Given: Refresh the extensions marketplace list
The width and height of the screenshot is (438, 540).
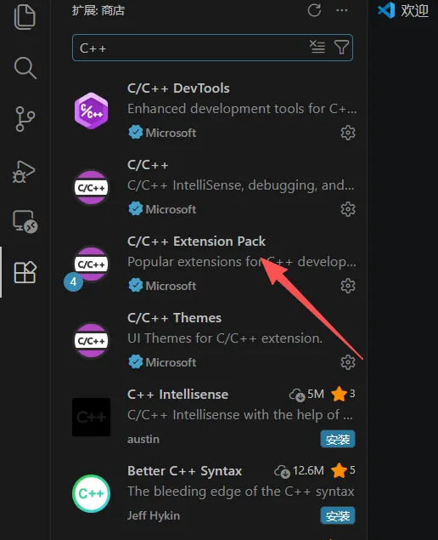Looking at the screenshot, I should pos(314,10).
